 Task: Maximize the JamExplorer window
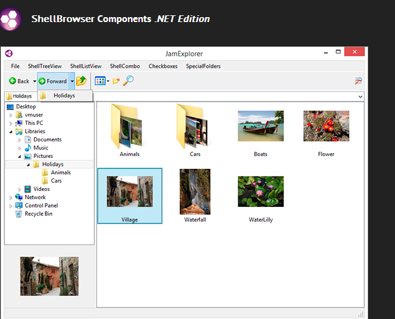click(x=338, y=52)
